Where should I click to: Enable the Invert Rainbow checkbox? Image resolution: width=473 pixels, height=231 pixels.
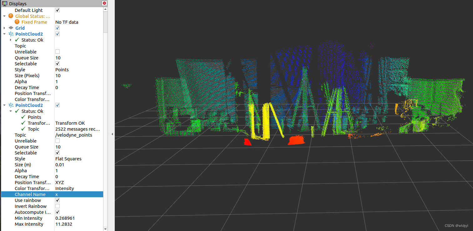click(58, 206)
